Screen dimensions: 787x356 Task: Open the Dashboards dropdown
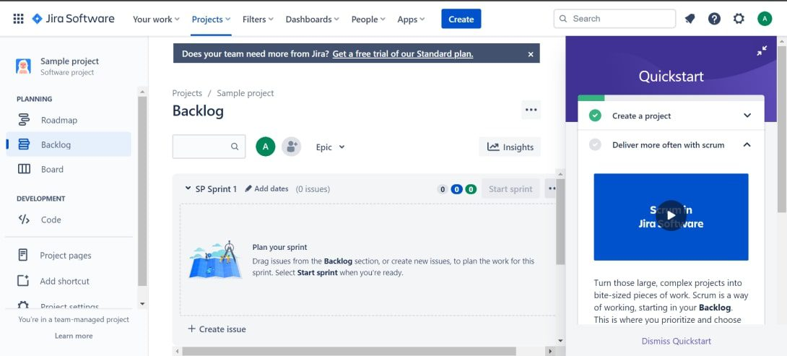pos(312,19)
